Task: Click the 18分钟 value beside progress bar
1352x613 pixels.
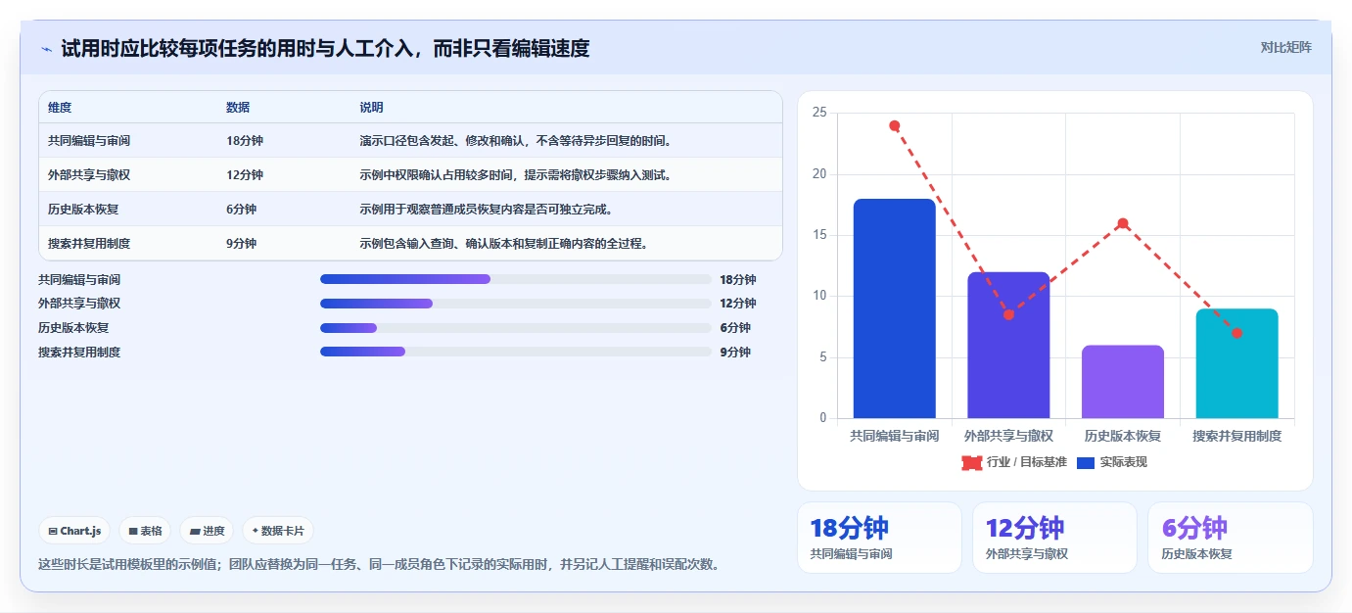Action: tap(738, 280)
